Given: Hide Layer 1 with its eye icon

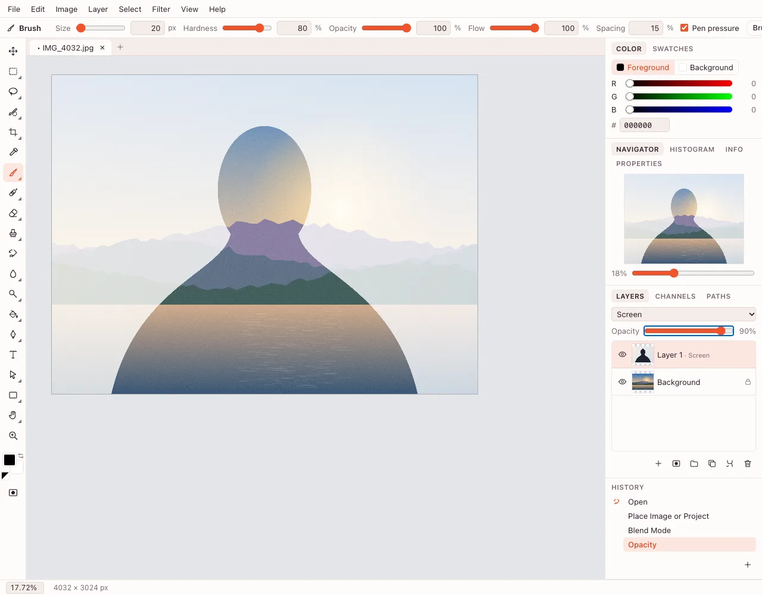Looking at the screenshot, I should point(622,355).
